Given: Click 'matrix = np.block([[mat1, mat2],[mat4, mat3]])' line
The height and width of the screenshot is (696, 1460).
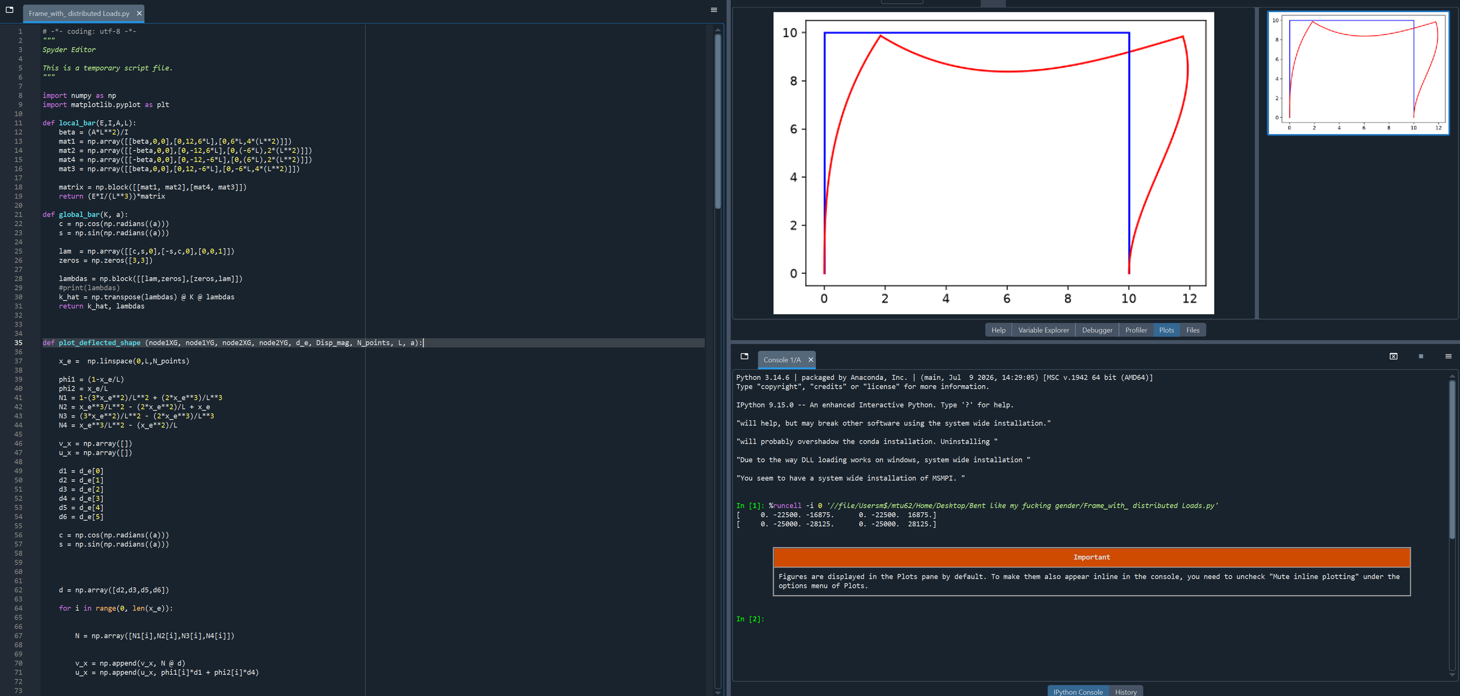Looking at the screenshot, I should 152,187.
